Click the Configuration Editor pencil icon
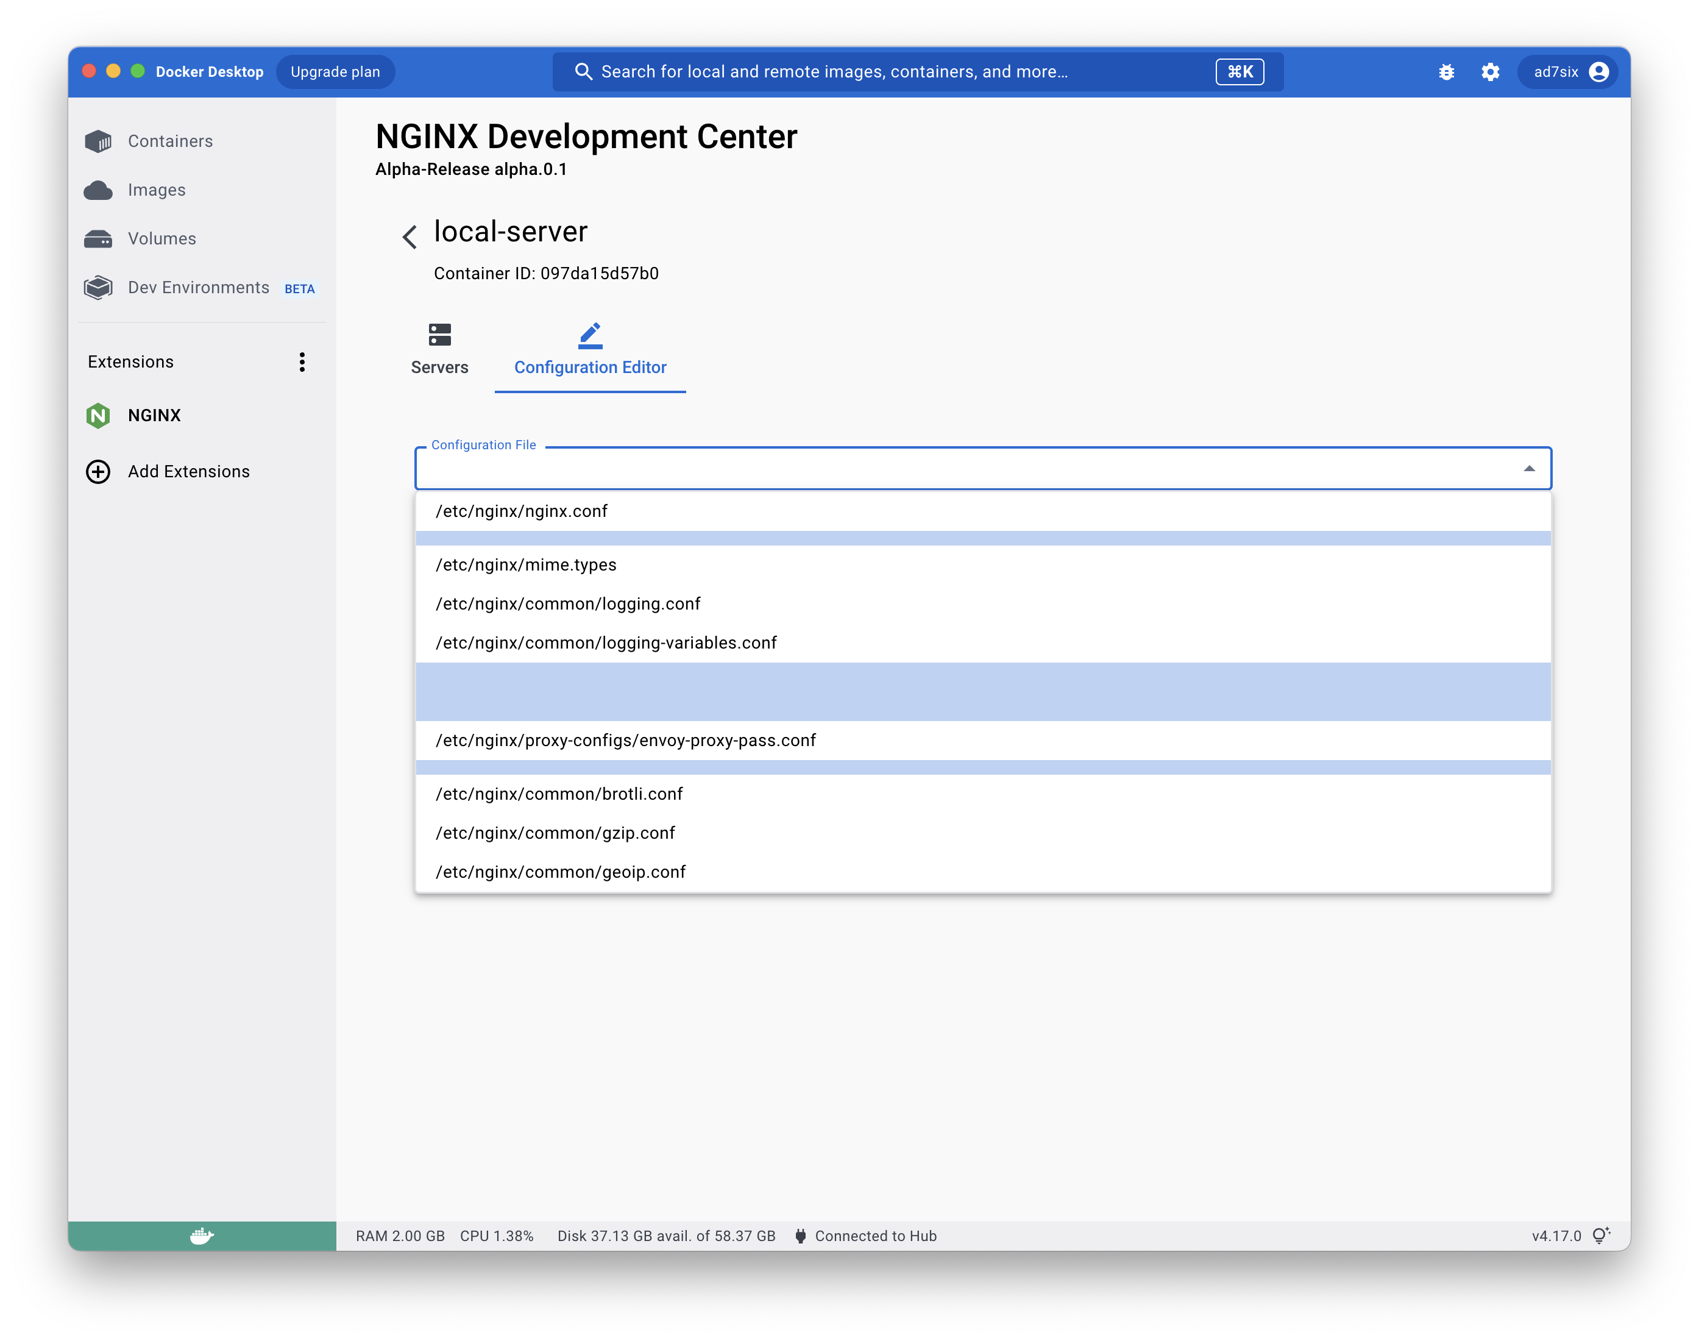This screenshot has width=1699, height=1341. point(590,335)
